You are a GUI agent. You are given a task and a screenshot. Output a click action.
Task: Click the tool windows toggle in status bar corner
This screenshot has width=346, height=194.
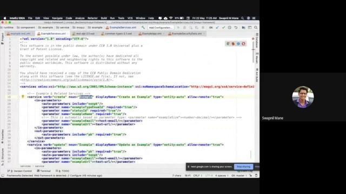click(x=3, y=176)
